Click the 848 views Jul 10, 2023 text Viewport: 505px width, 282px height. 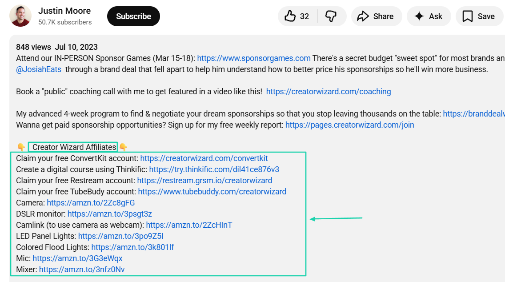[x=57, y=47]
